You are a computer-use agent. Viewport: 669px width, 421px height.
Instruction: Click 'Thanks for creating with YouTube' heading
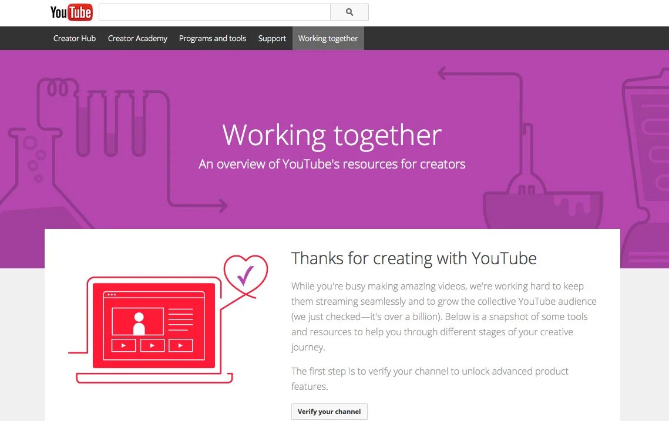point(414,258)
